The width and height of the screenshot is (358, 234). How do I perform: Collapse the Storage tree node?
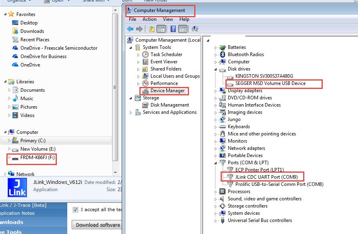point(131,98)
